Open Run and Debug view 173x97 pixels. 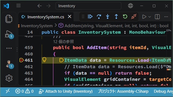click(x=9, y=34)
